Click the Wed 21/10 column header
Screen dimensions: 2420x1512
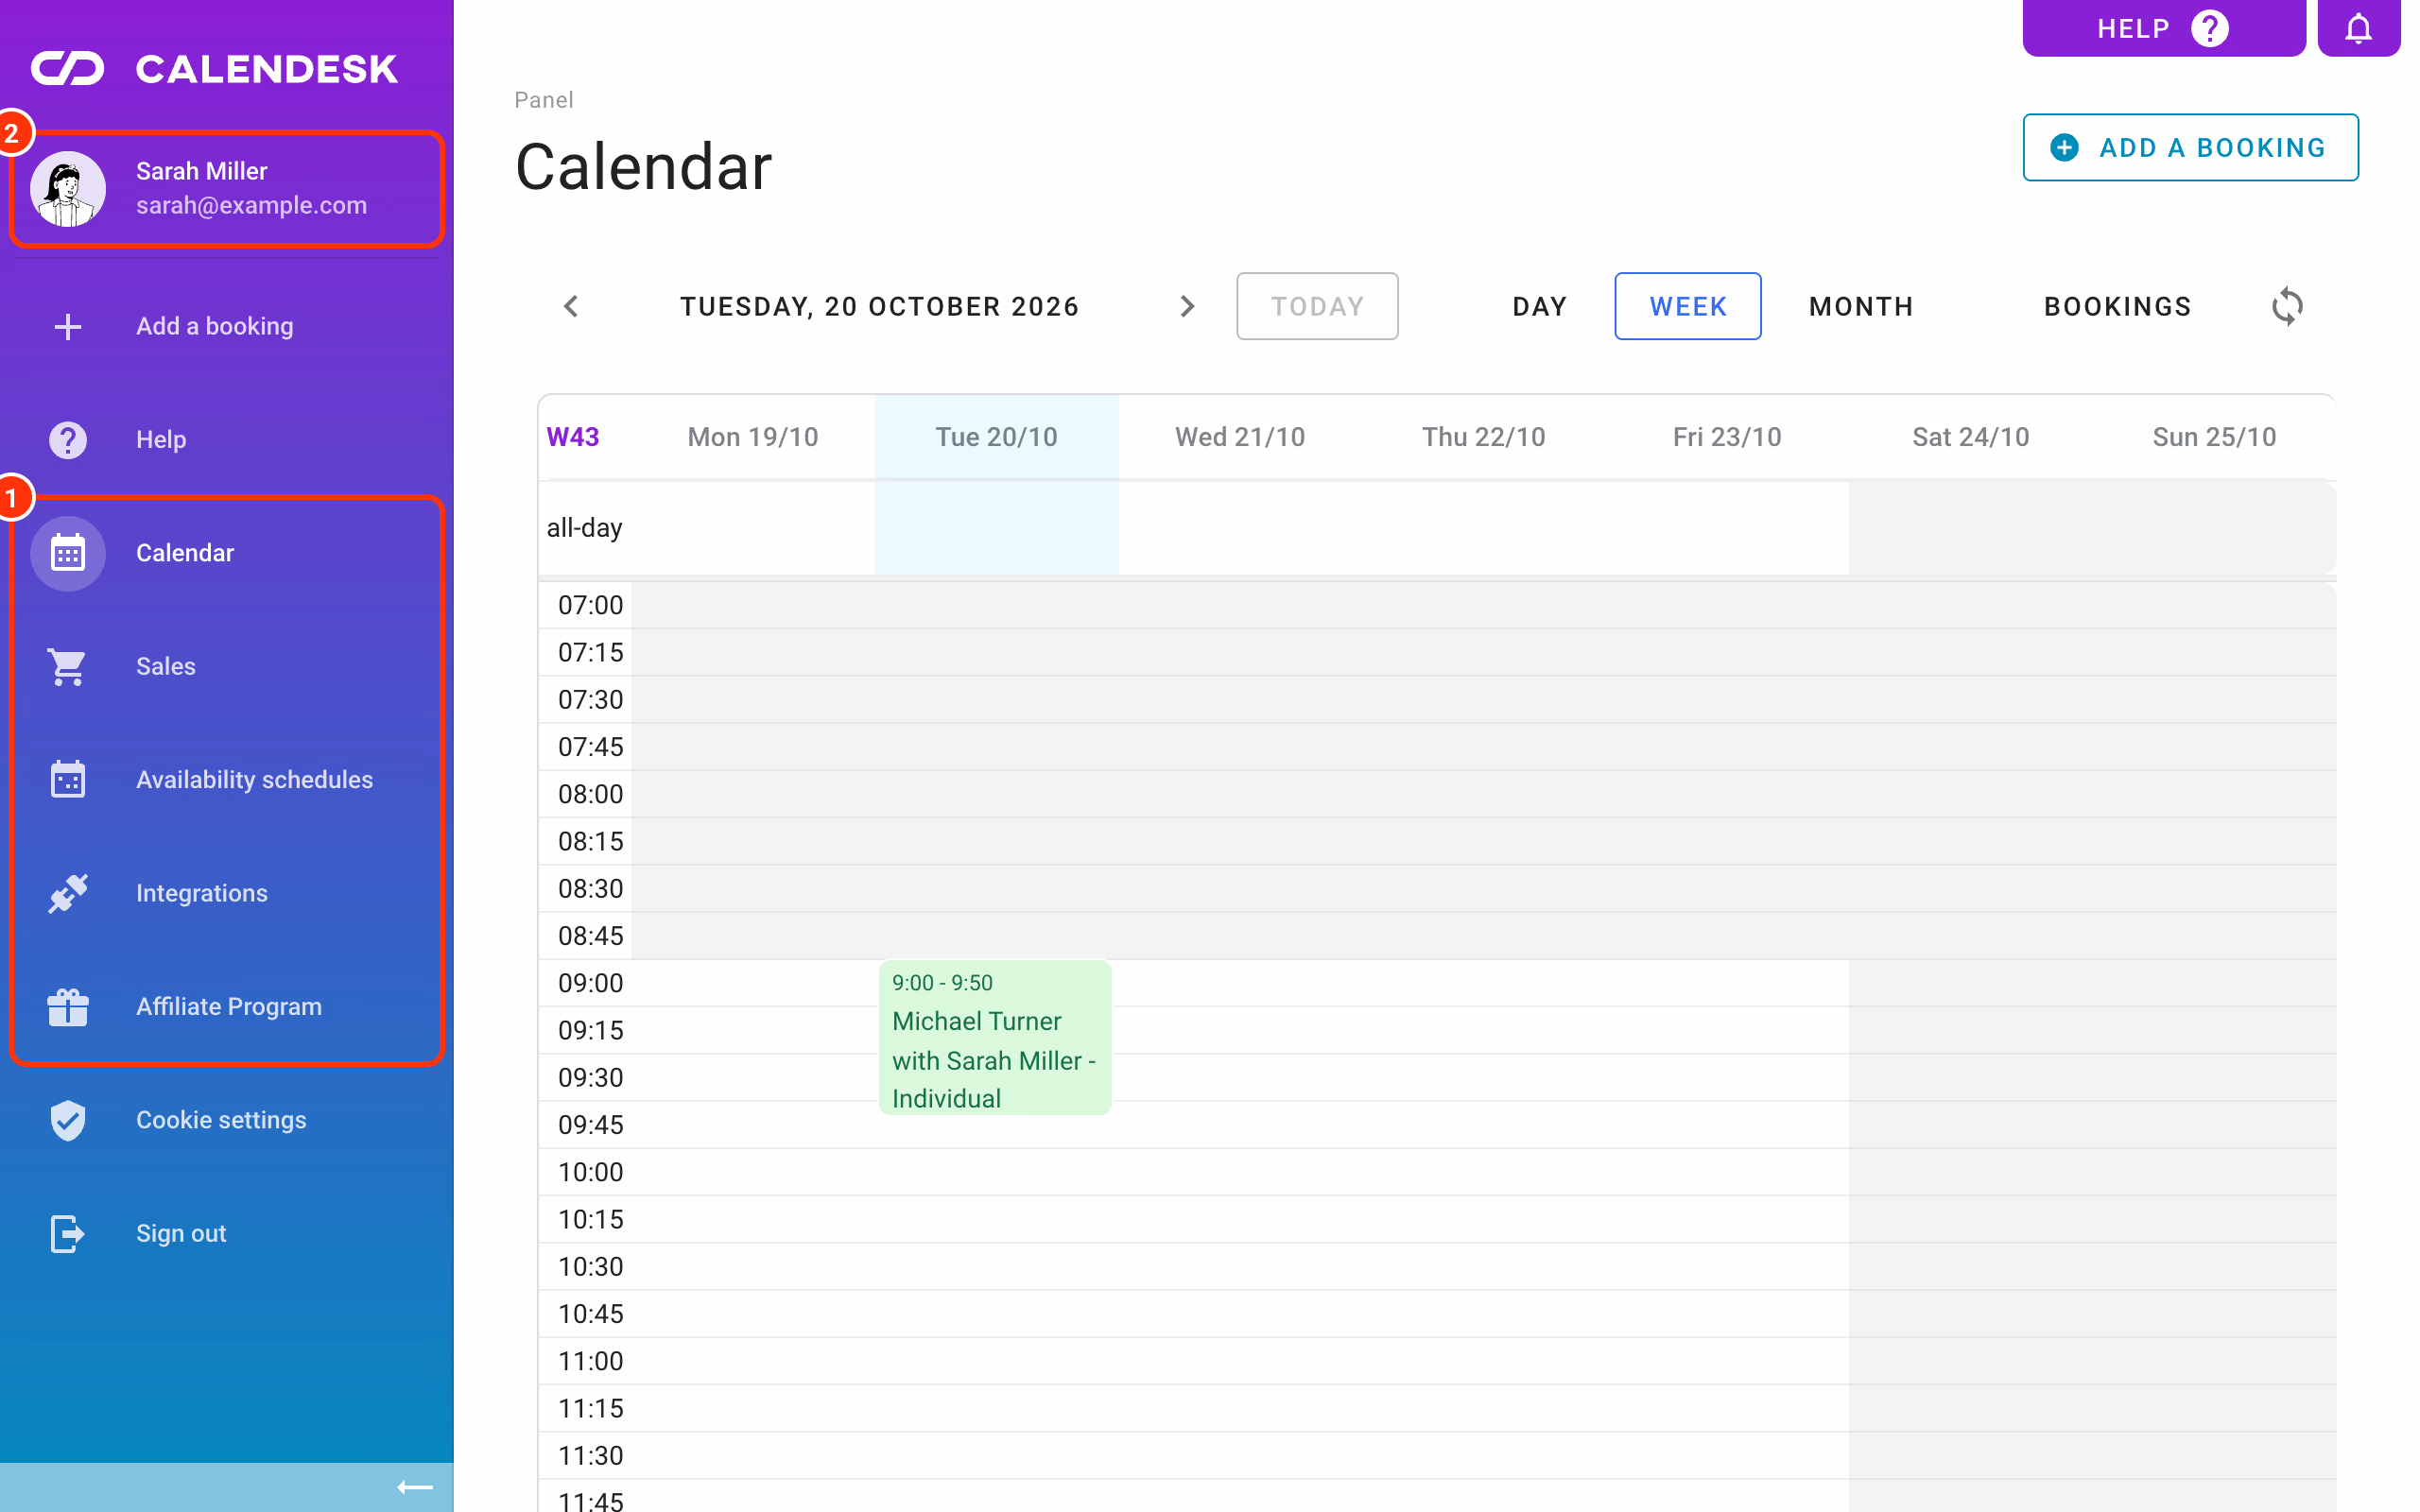pyautogui.click(x=1240, y=437)
